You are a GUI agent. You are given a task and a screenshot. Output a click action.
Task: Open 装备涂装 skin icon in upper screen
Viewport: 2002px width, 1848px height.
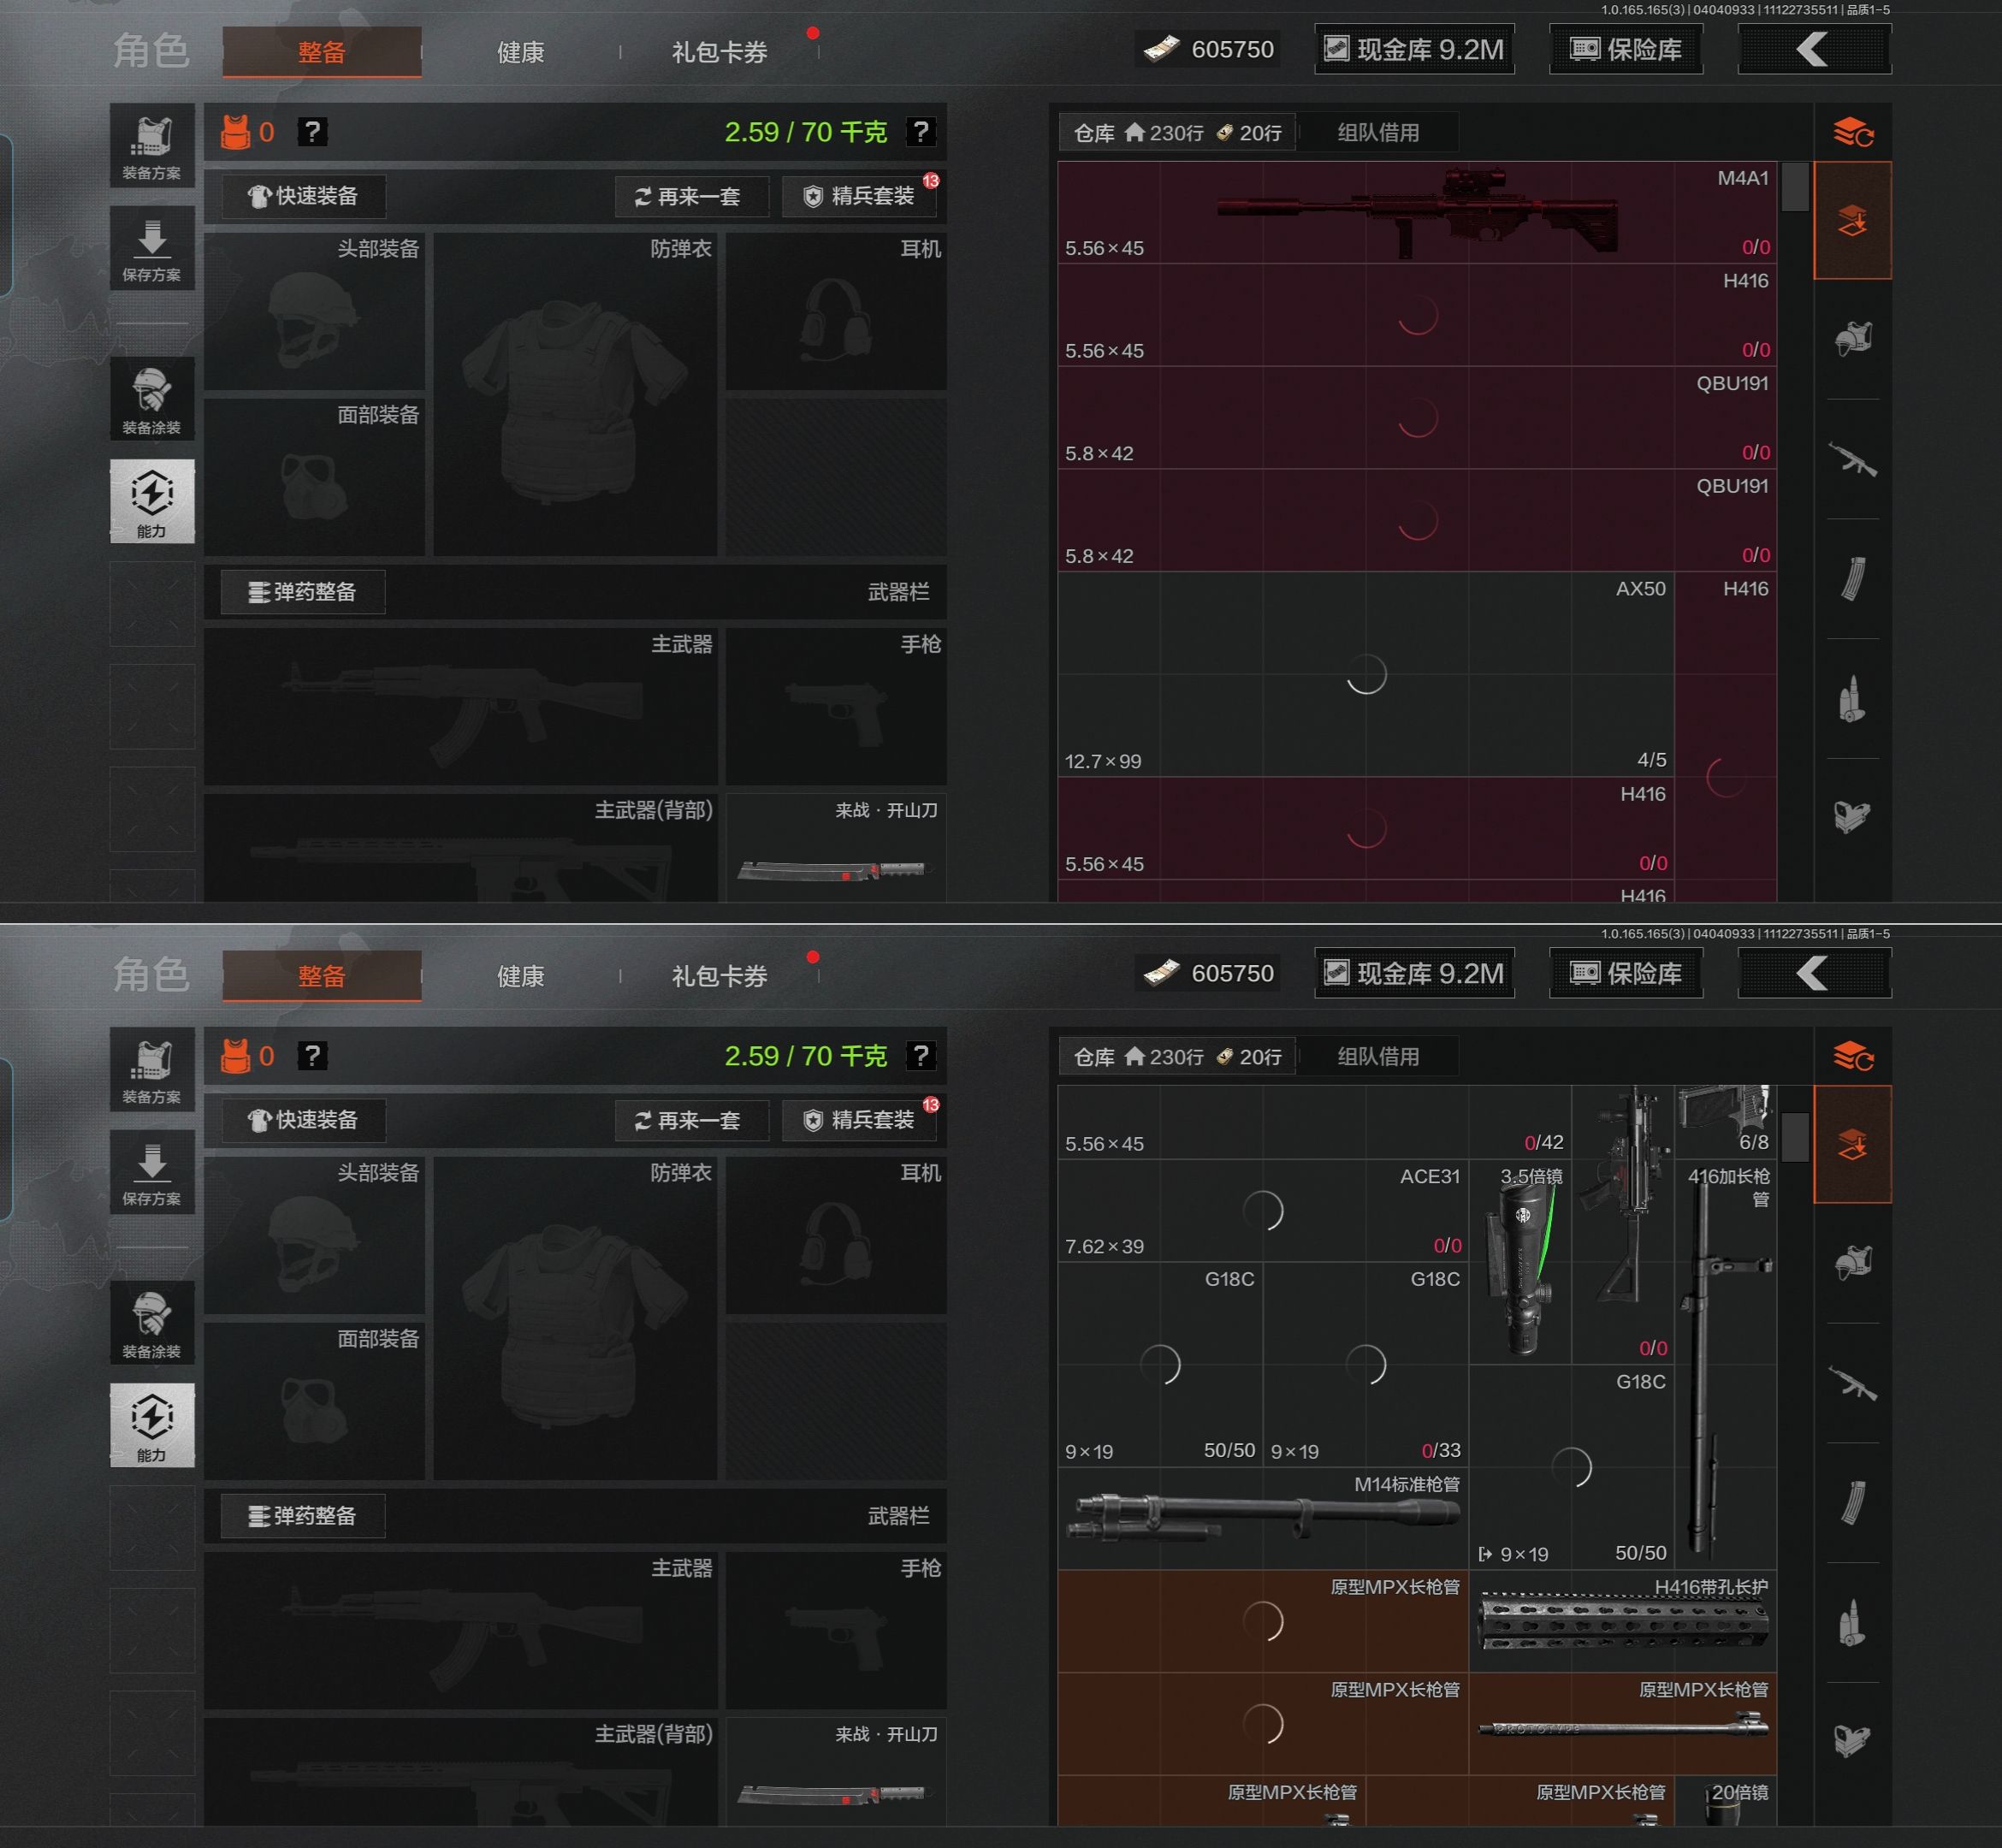coord(152,400)
